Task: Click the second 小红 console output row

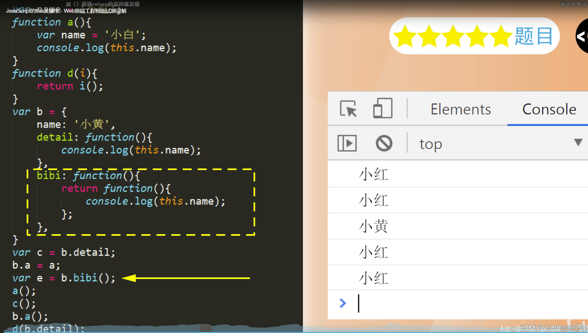Action: coord(458,200)
